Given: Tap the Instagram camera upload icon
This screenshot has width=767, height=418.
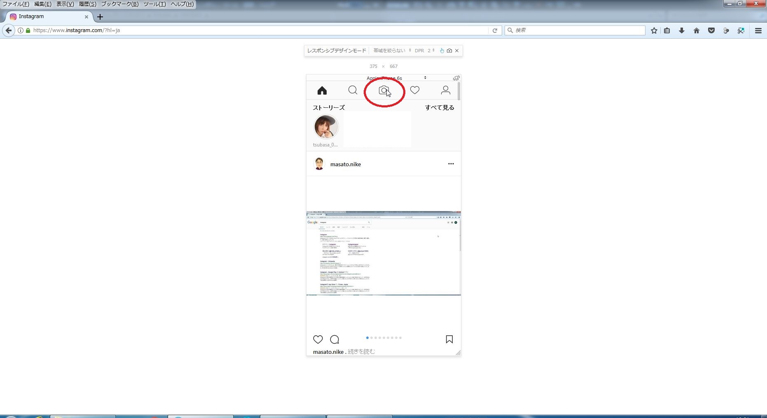Looking at the screenshot, I should point(384,90).
